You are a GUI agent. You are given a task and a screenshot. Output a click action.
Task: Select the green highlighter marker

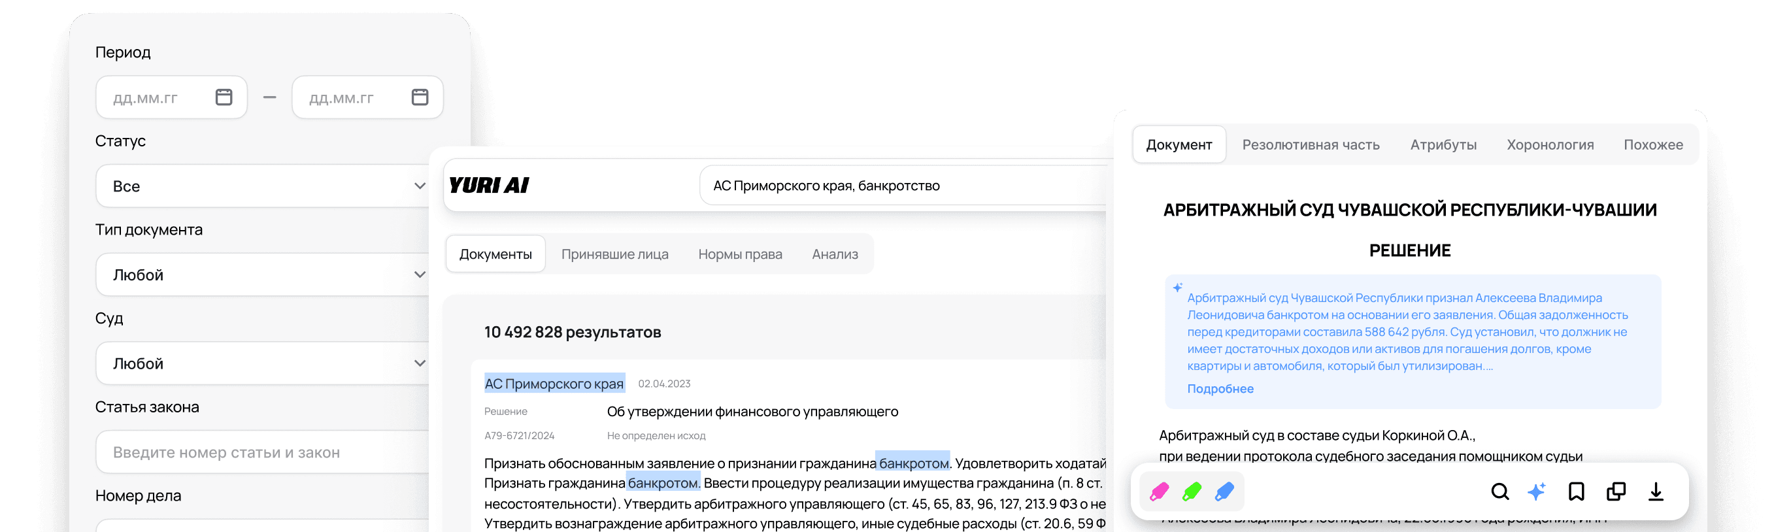coord(1192,491)
